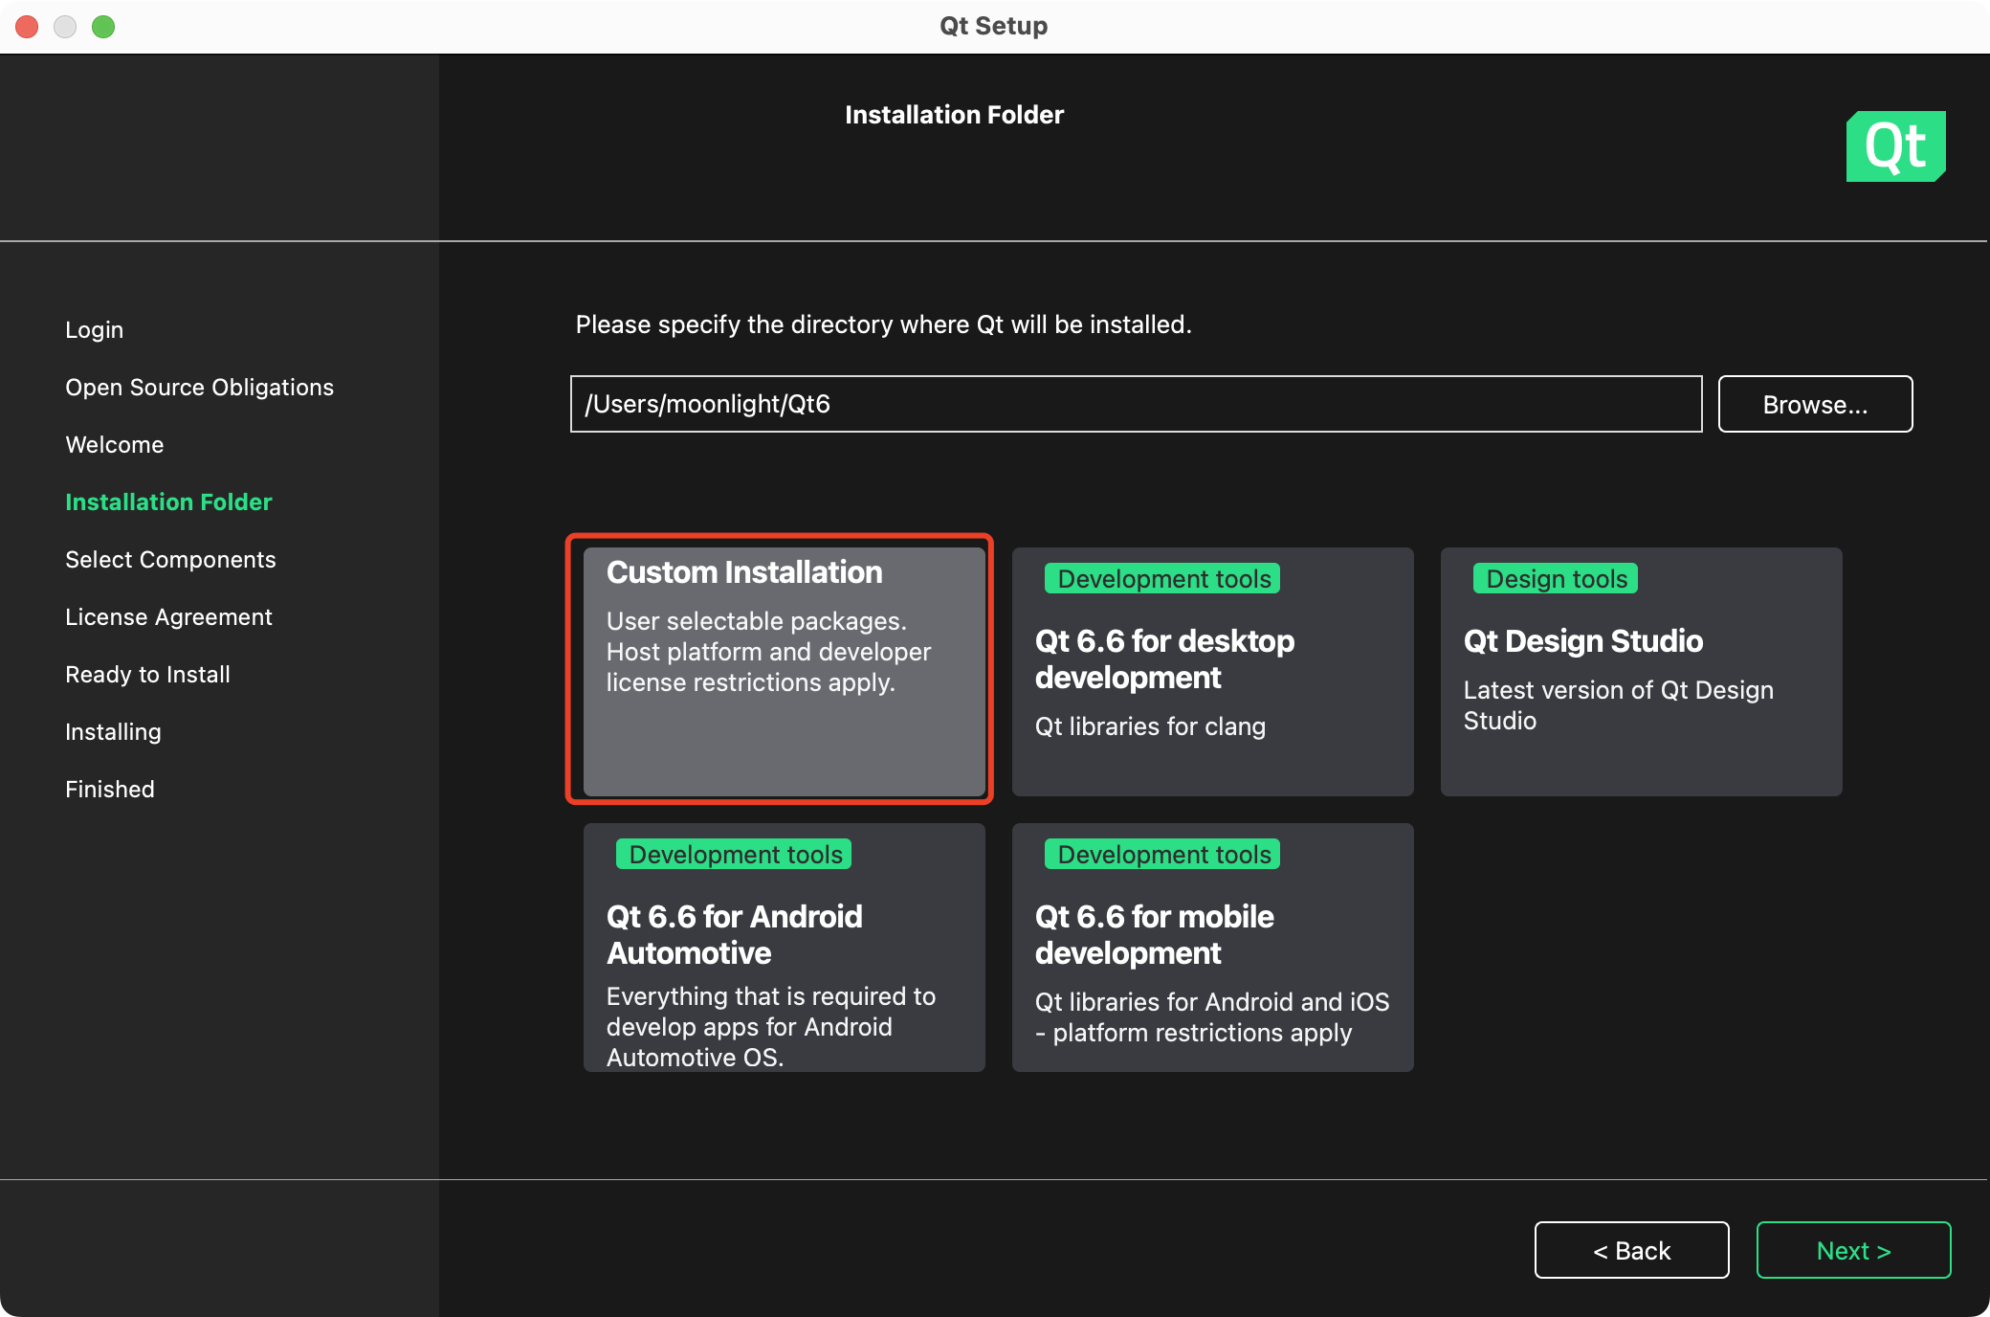1990x1317 pixels.
Task: Click License Agreement in sidebar
Action: click(x=168, y=617)
